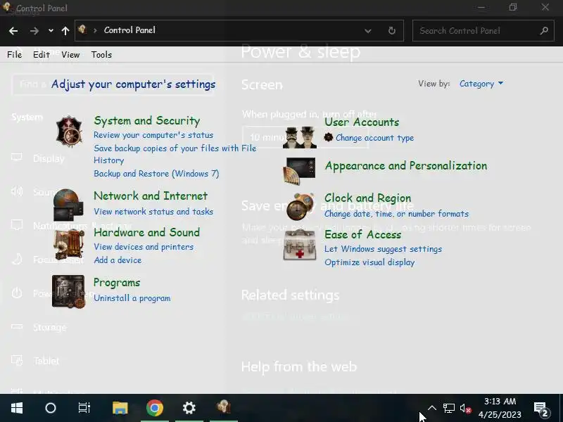This screenshot has height=422, width=563.
Task: Click the search magnifier icon
Action: [x=544, y=30]
